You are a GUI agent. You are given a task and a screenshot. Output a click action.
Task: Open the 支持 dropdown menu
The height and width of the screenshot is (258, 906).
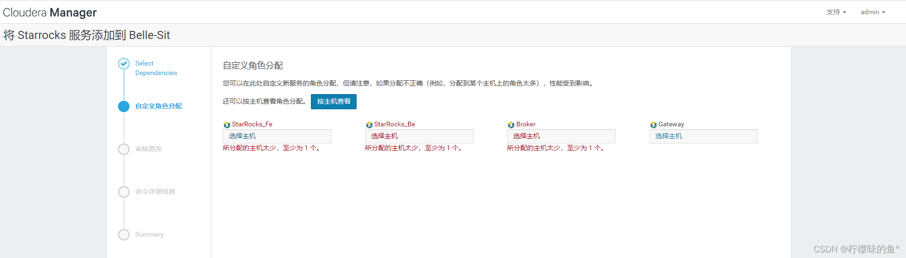tap(836, 12)
